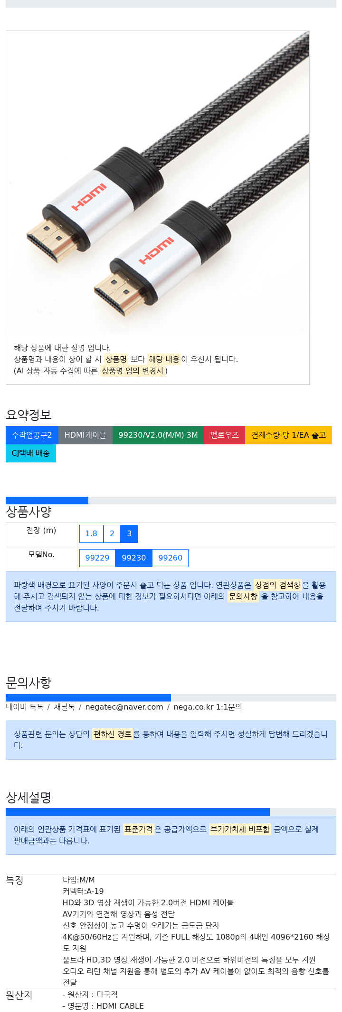This screenshot has height=1012, width=342.
Task: Open the 99230/V2.0(M/M) 3M green tag
Action: (x=158, y=435)
